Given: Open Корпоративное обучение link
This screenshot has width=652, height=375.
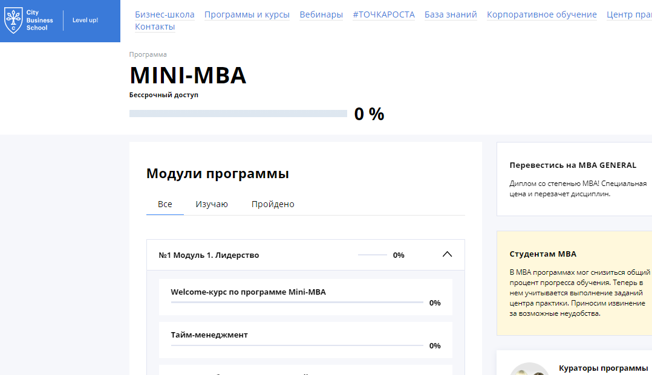Looking at the screenshot, I should click(x=542, y=14).
